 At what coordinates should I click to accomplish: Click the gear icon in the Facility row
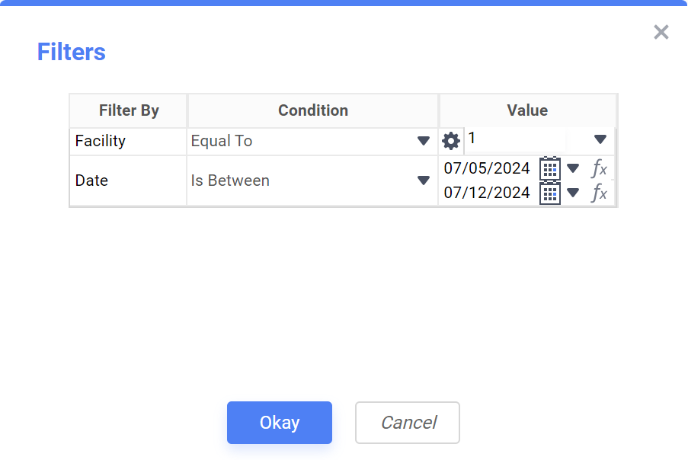point(451,141)
